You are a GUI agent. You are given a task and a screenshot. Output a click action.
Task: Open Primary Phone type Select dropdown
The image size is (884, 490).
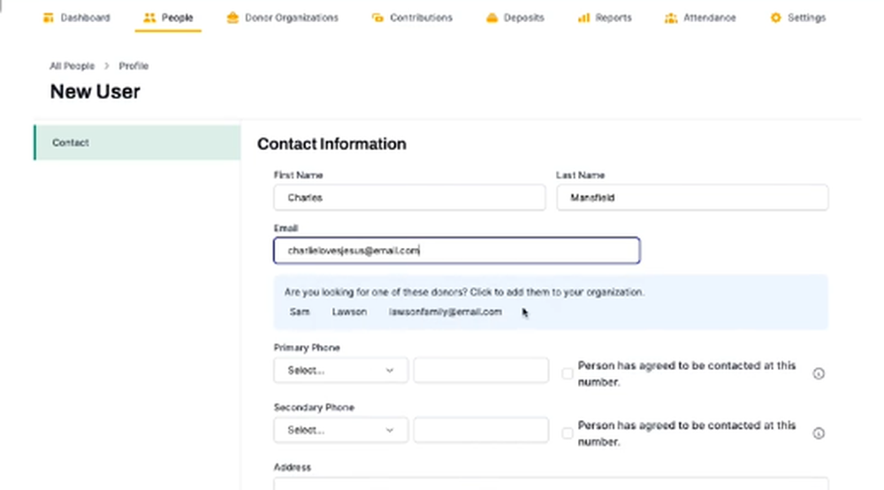(x=340, y=371)
